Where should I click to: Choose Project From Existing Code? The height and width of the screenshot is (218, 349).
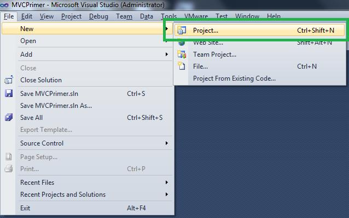tap(234, 78)
